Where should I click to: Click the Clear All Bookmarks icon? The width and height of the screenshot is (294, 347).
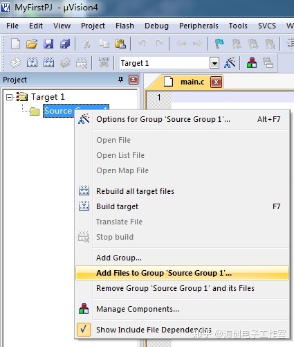[270, 44]
